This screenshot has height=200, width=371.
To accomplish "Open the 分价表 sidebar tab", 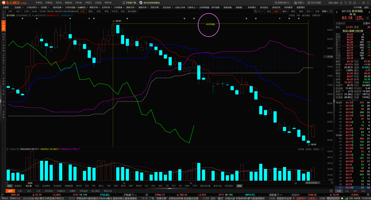I will (3, 71).
